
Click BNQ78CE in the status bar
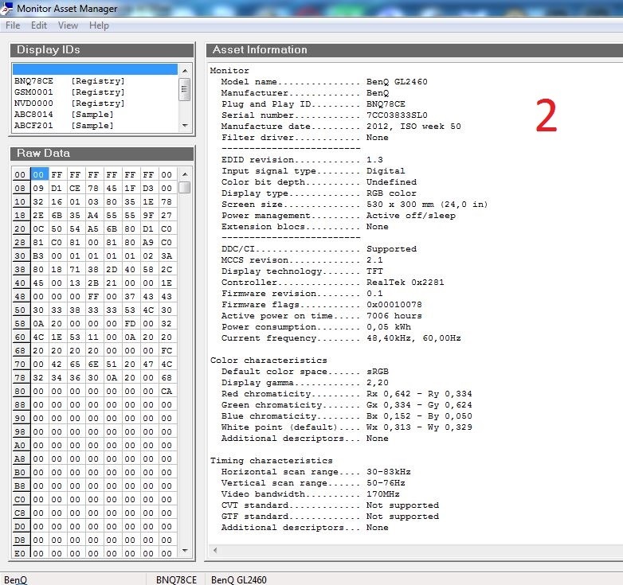[176, 580]
